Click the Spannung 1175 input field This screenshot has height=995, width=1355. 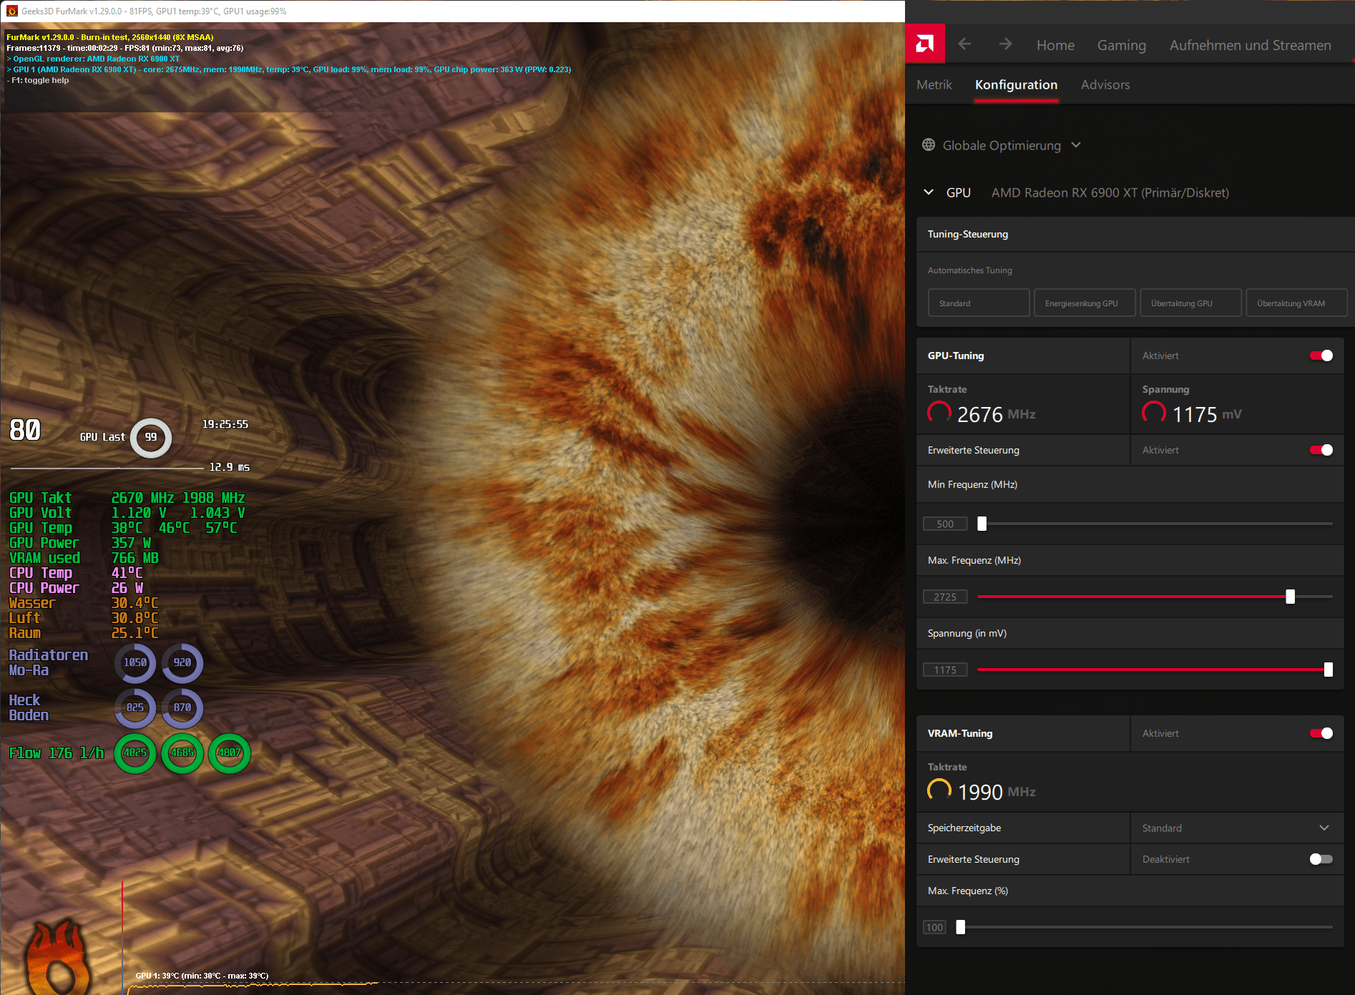(x=945, y=670)
